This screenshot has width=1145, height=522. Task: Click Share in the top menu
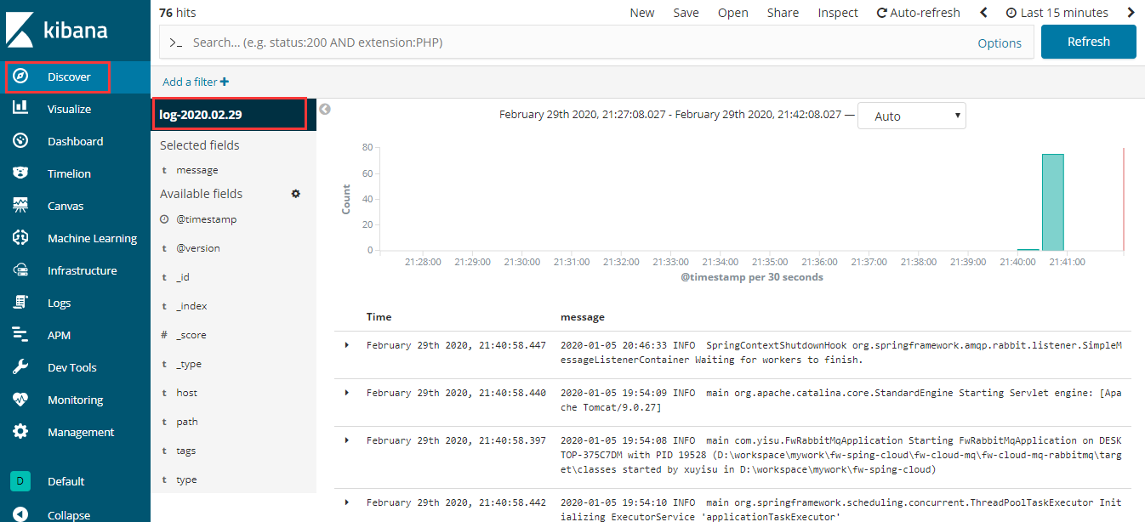(x=782, y=13)
